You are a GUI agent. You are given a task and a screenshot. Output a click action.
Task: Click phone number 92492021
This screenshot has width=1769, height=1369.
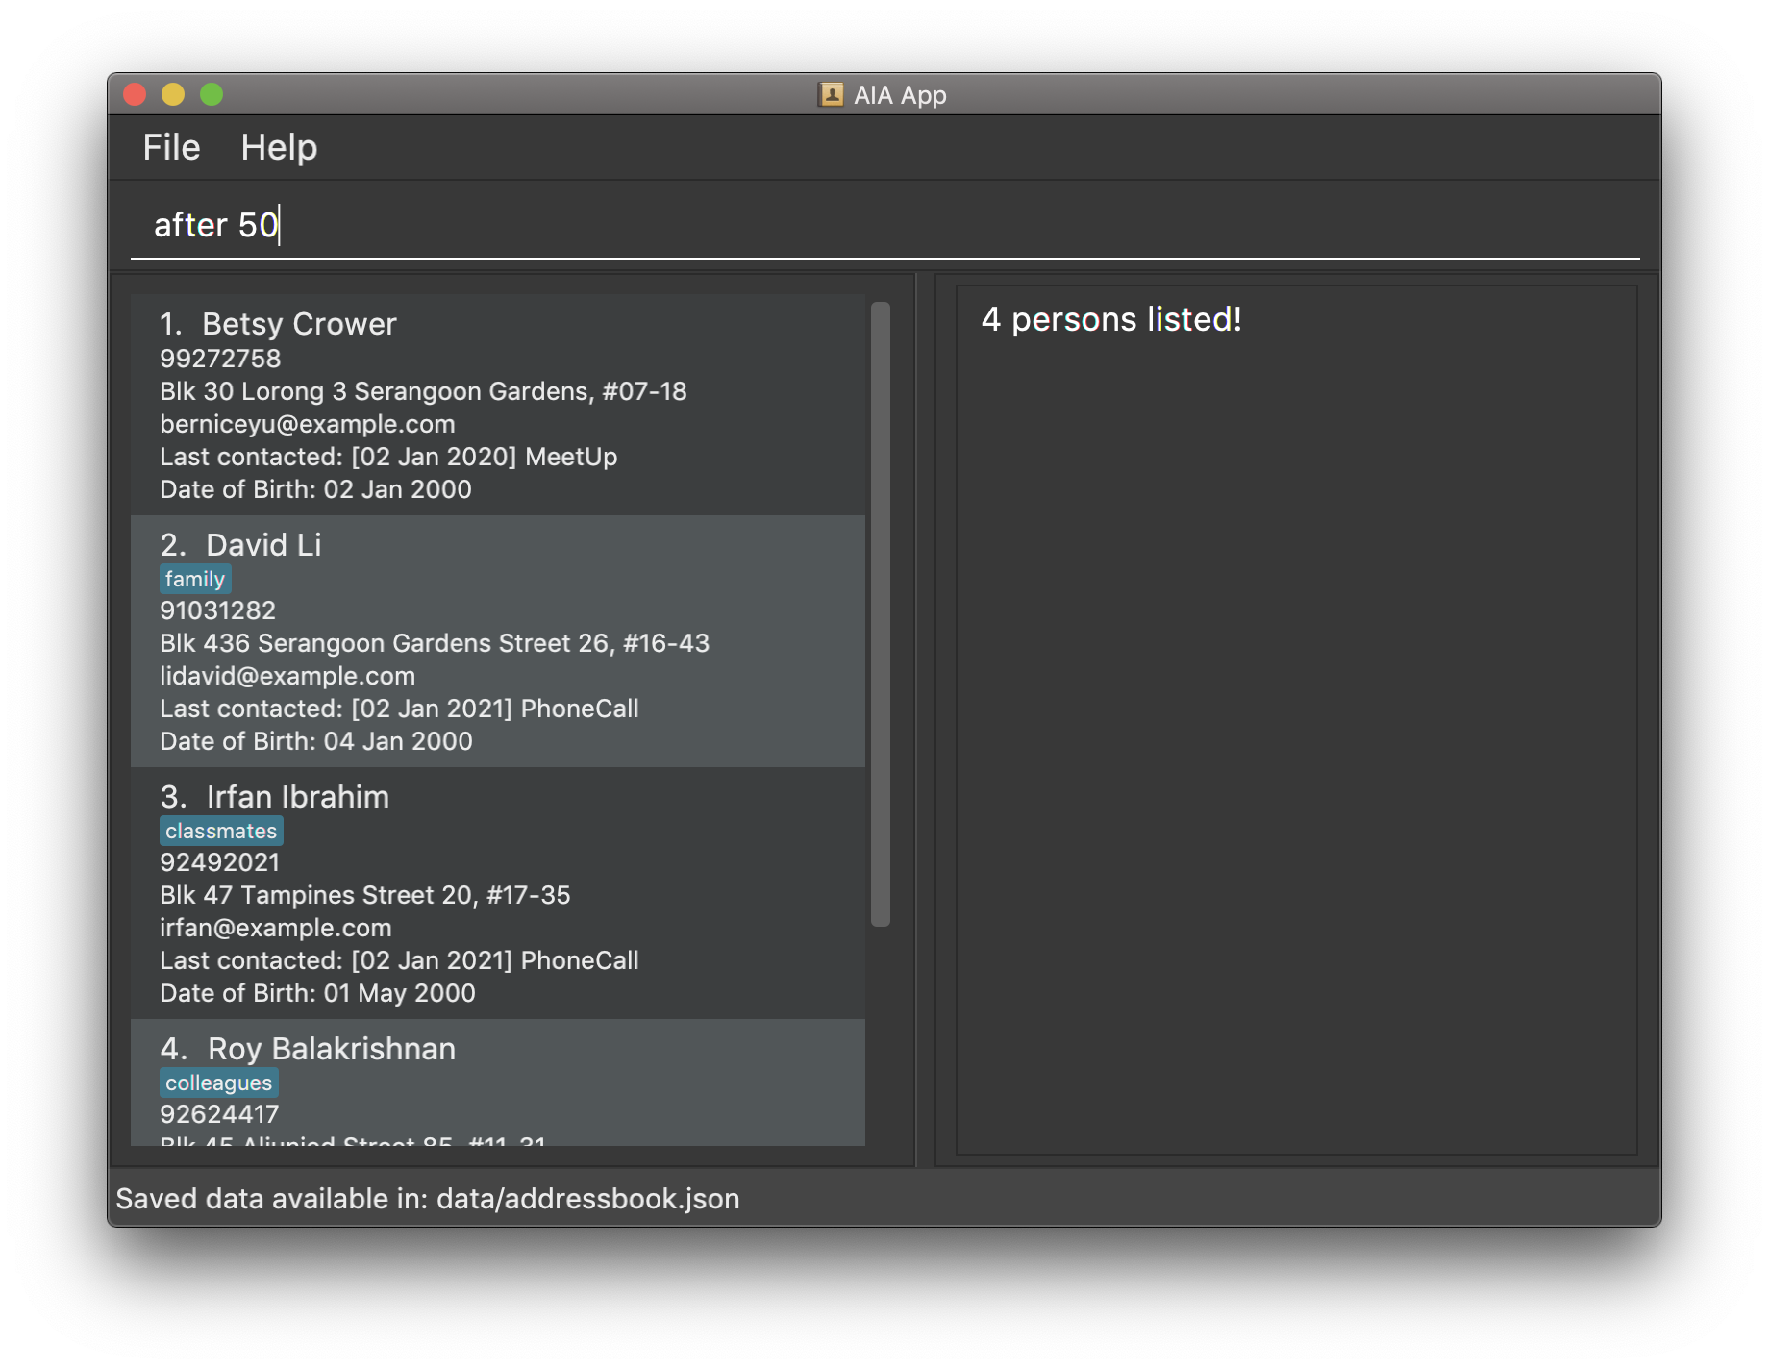click(x=219, y=862)
